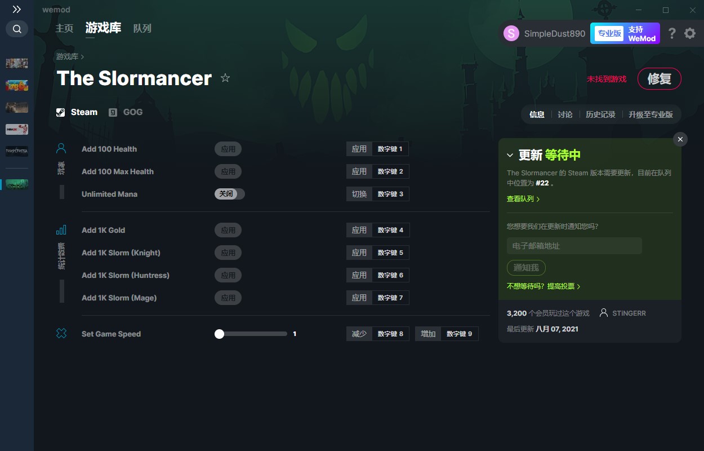The width and height of the screenshot is (704, 451).
Task: Click the SimpleDust890 avatar icon
Action: (x=511, y=33)
